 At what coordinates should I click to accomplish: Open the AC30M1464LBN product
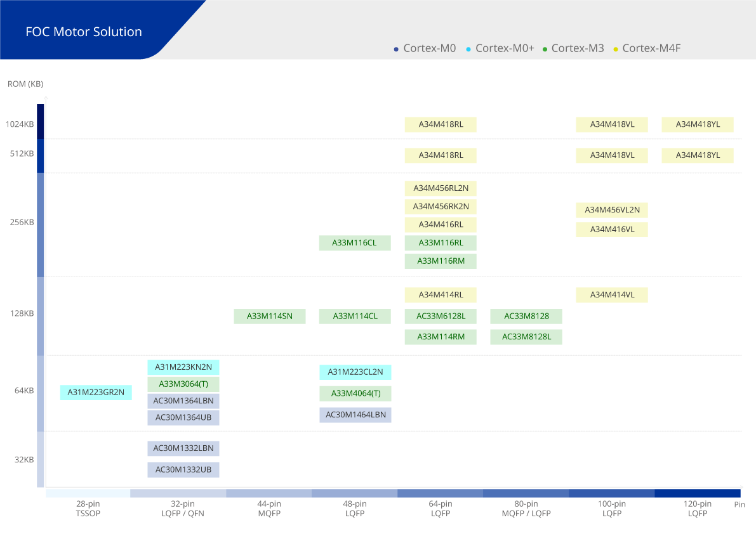(x=355, y=415)
